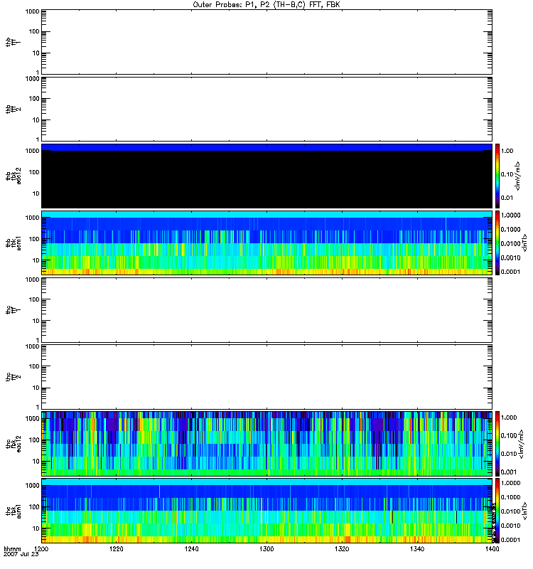Image resolution: width=533 pixels, height=569 pixels.
Task: Select the empty thc fff 2 panel
Action: point(266,377)
